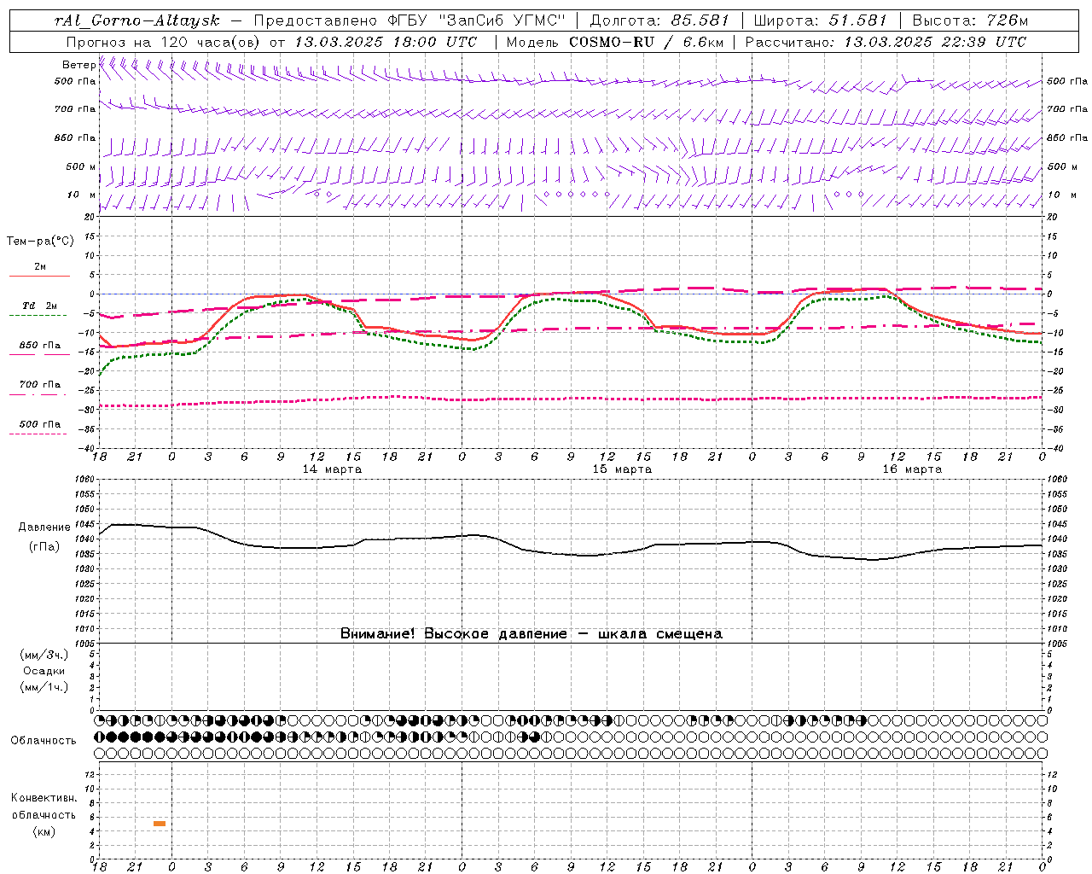Click the 14 марта date label
Image resolution: width=1092 pixels, height=874 pixels.
(x=332, y=469)
